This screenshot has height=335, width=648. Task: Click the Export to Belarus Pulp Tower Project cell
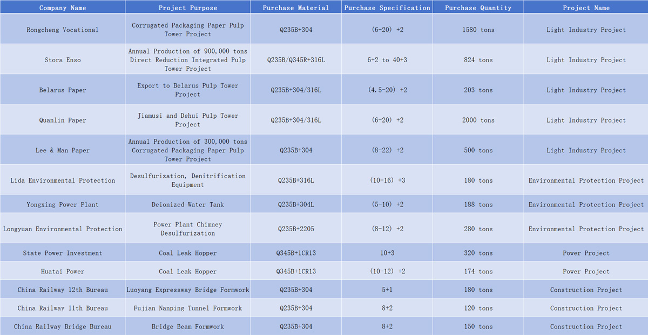[188, 90]
